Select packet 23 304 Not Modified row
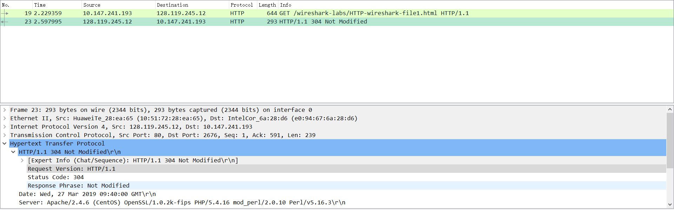The height and width of the screenshot is (210, 674). 337,22
